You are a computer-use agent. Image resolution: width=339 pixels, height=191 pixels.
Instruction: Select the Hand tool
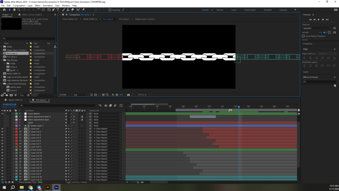(x=15, y=10)
